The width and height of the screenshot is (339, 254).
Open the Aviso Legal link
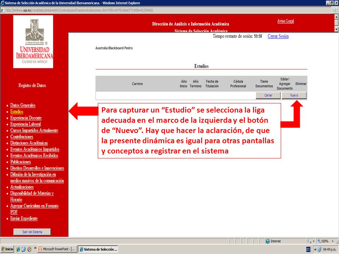click(x=286, y=21)
